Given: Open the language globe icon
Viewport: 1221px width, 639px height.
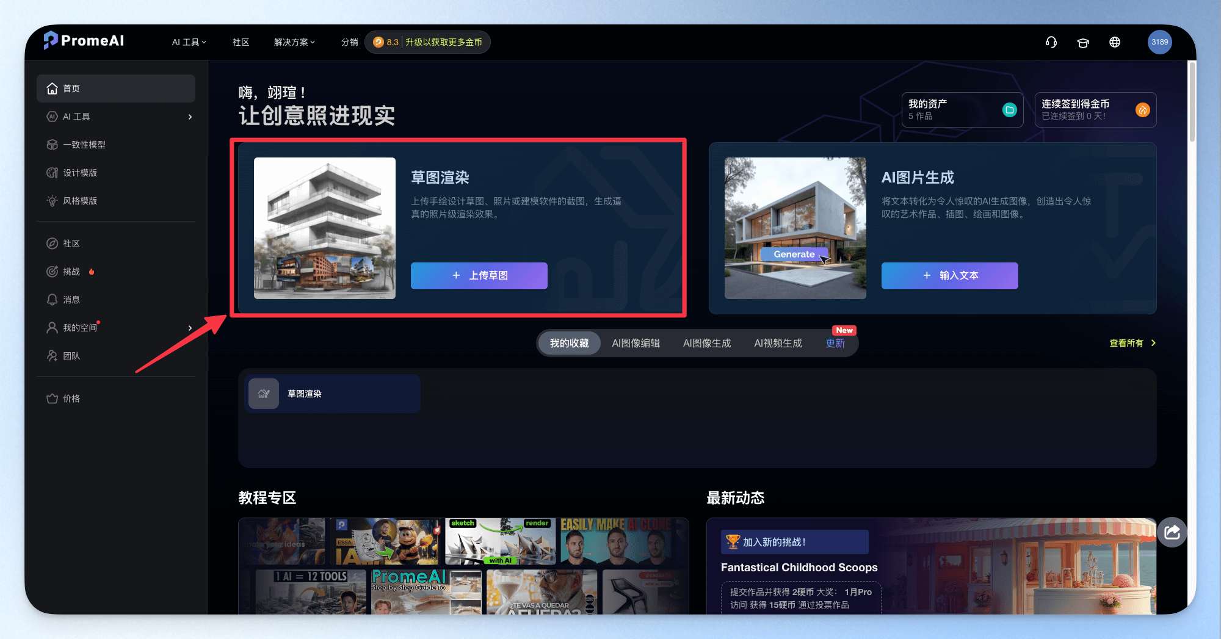Looking at the screenshot, I should pyautogui.click(x=1115, y=42).
